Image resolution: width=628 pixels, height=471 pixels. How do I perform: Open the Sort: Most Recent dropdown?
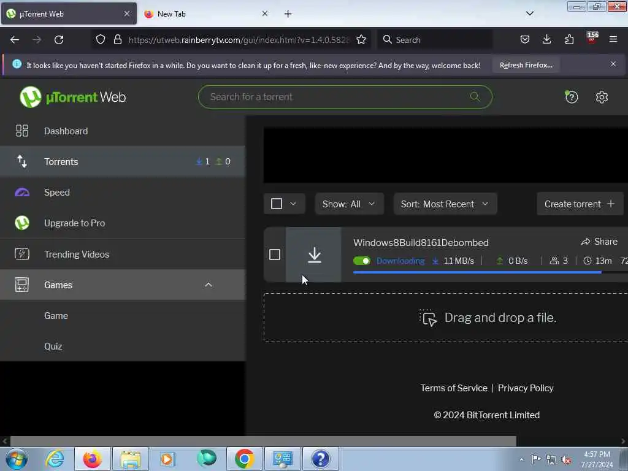point(445,204)
